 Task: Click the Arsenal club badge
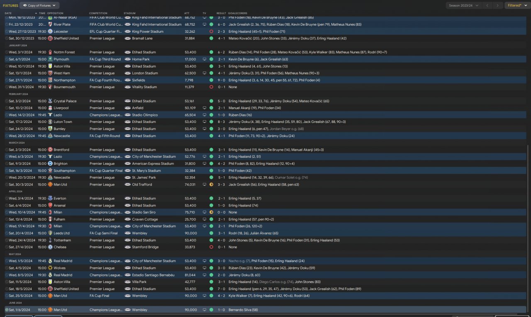50,205
